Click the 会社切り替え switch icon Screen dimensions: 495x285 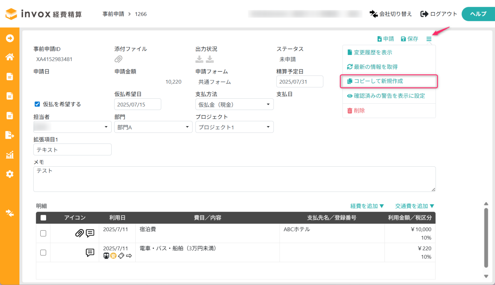[373, 14]
